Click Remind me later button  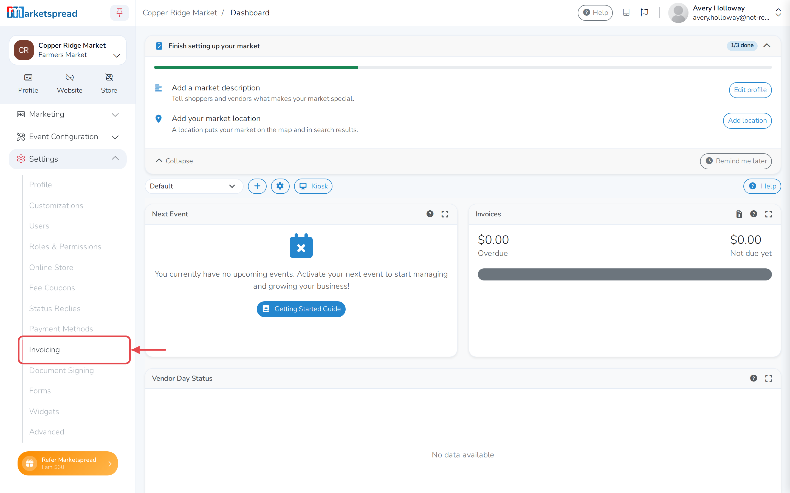736,161
